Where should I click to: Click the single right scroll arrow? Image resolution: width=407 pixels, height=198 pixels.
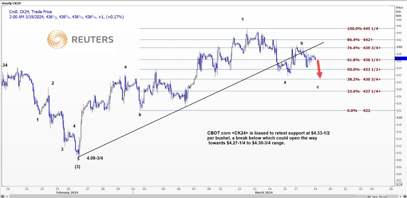[401, 196]
